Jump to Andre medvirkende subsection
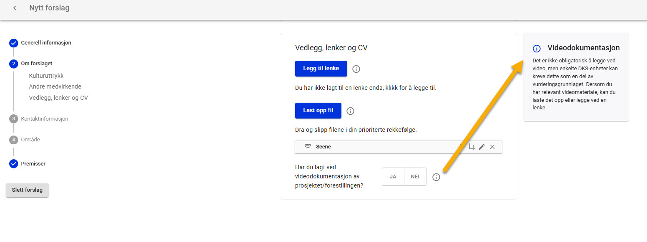The image size is (647, 242). click(x=55, y=86)
